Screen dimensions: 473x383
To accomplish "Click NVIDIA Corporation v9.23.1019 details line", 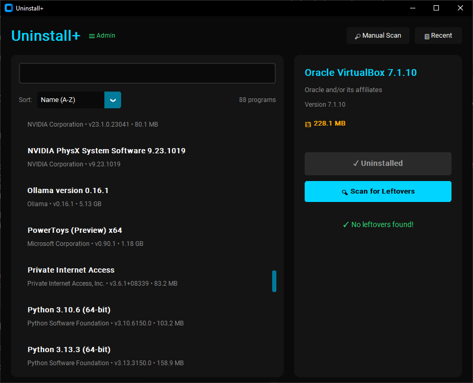I will (74, 164).
